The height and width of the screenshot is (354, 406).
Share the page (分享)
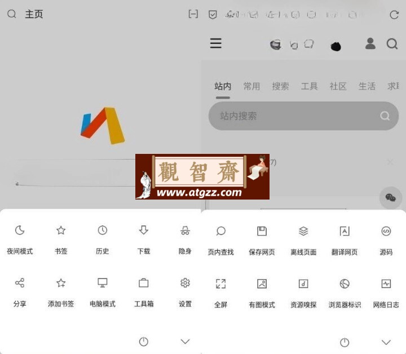(x=20, y=292)
